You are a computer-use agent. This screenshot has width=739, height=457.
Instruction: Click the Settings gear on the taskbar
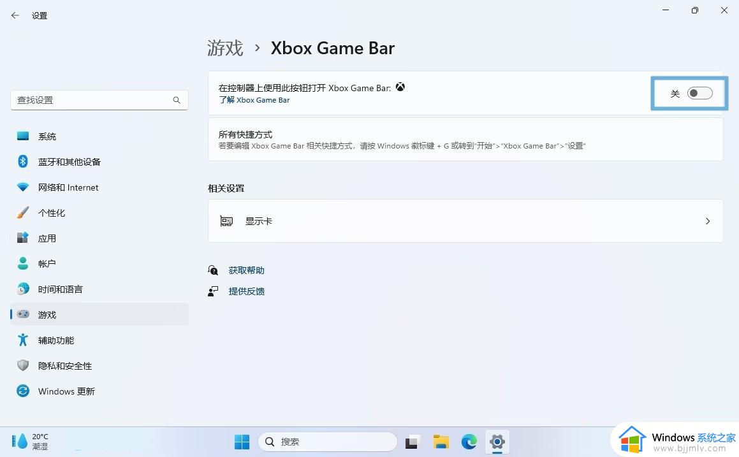[497, 442]
